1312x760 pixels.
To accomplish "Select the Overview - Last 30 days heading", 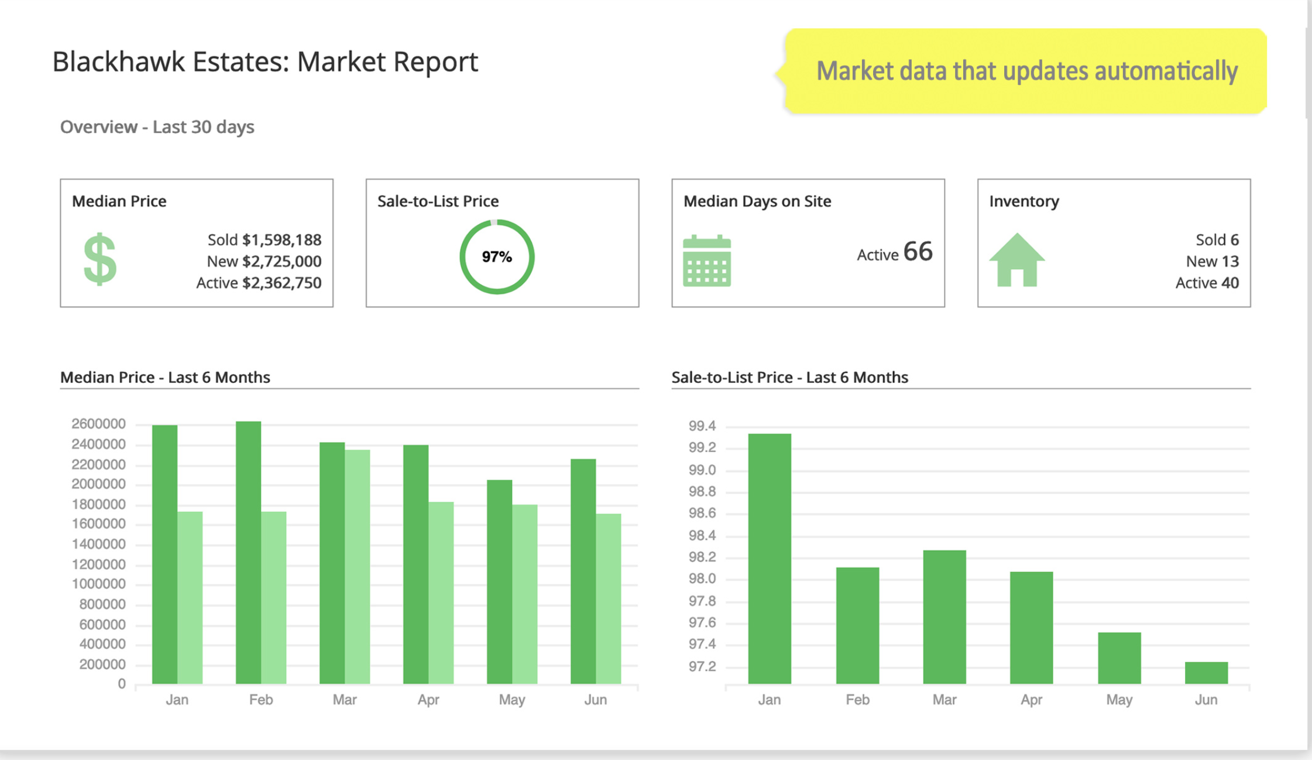I will pos(157,127).
